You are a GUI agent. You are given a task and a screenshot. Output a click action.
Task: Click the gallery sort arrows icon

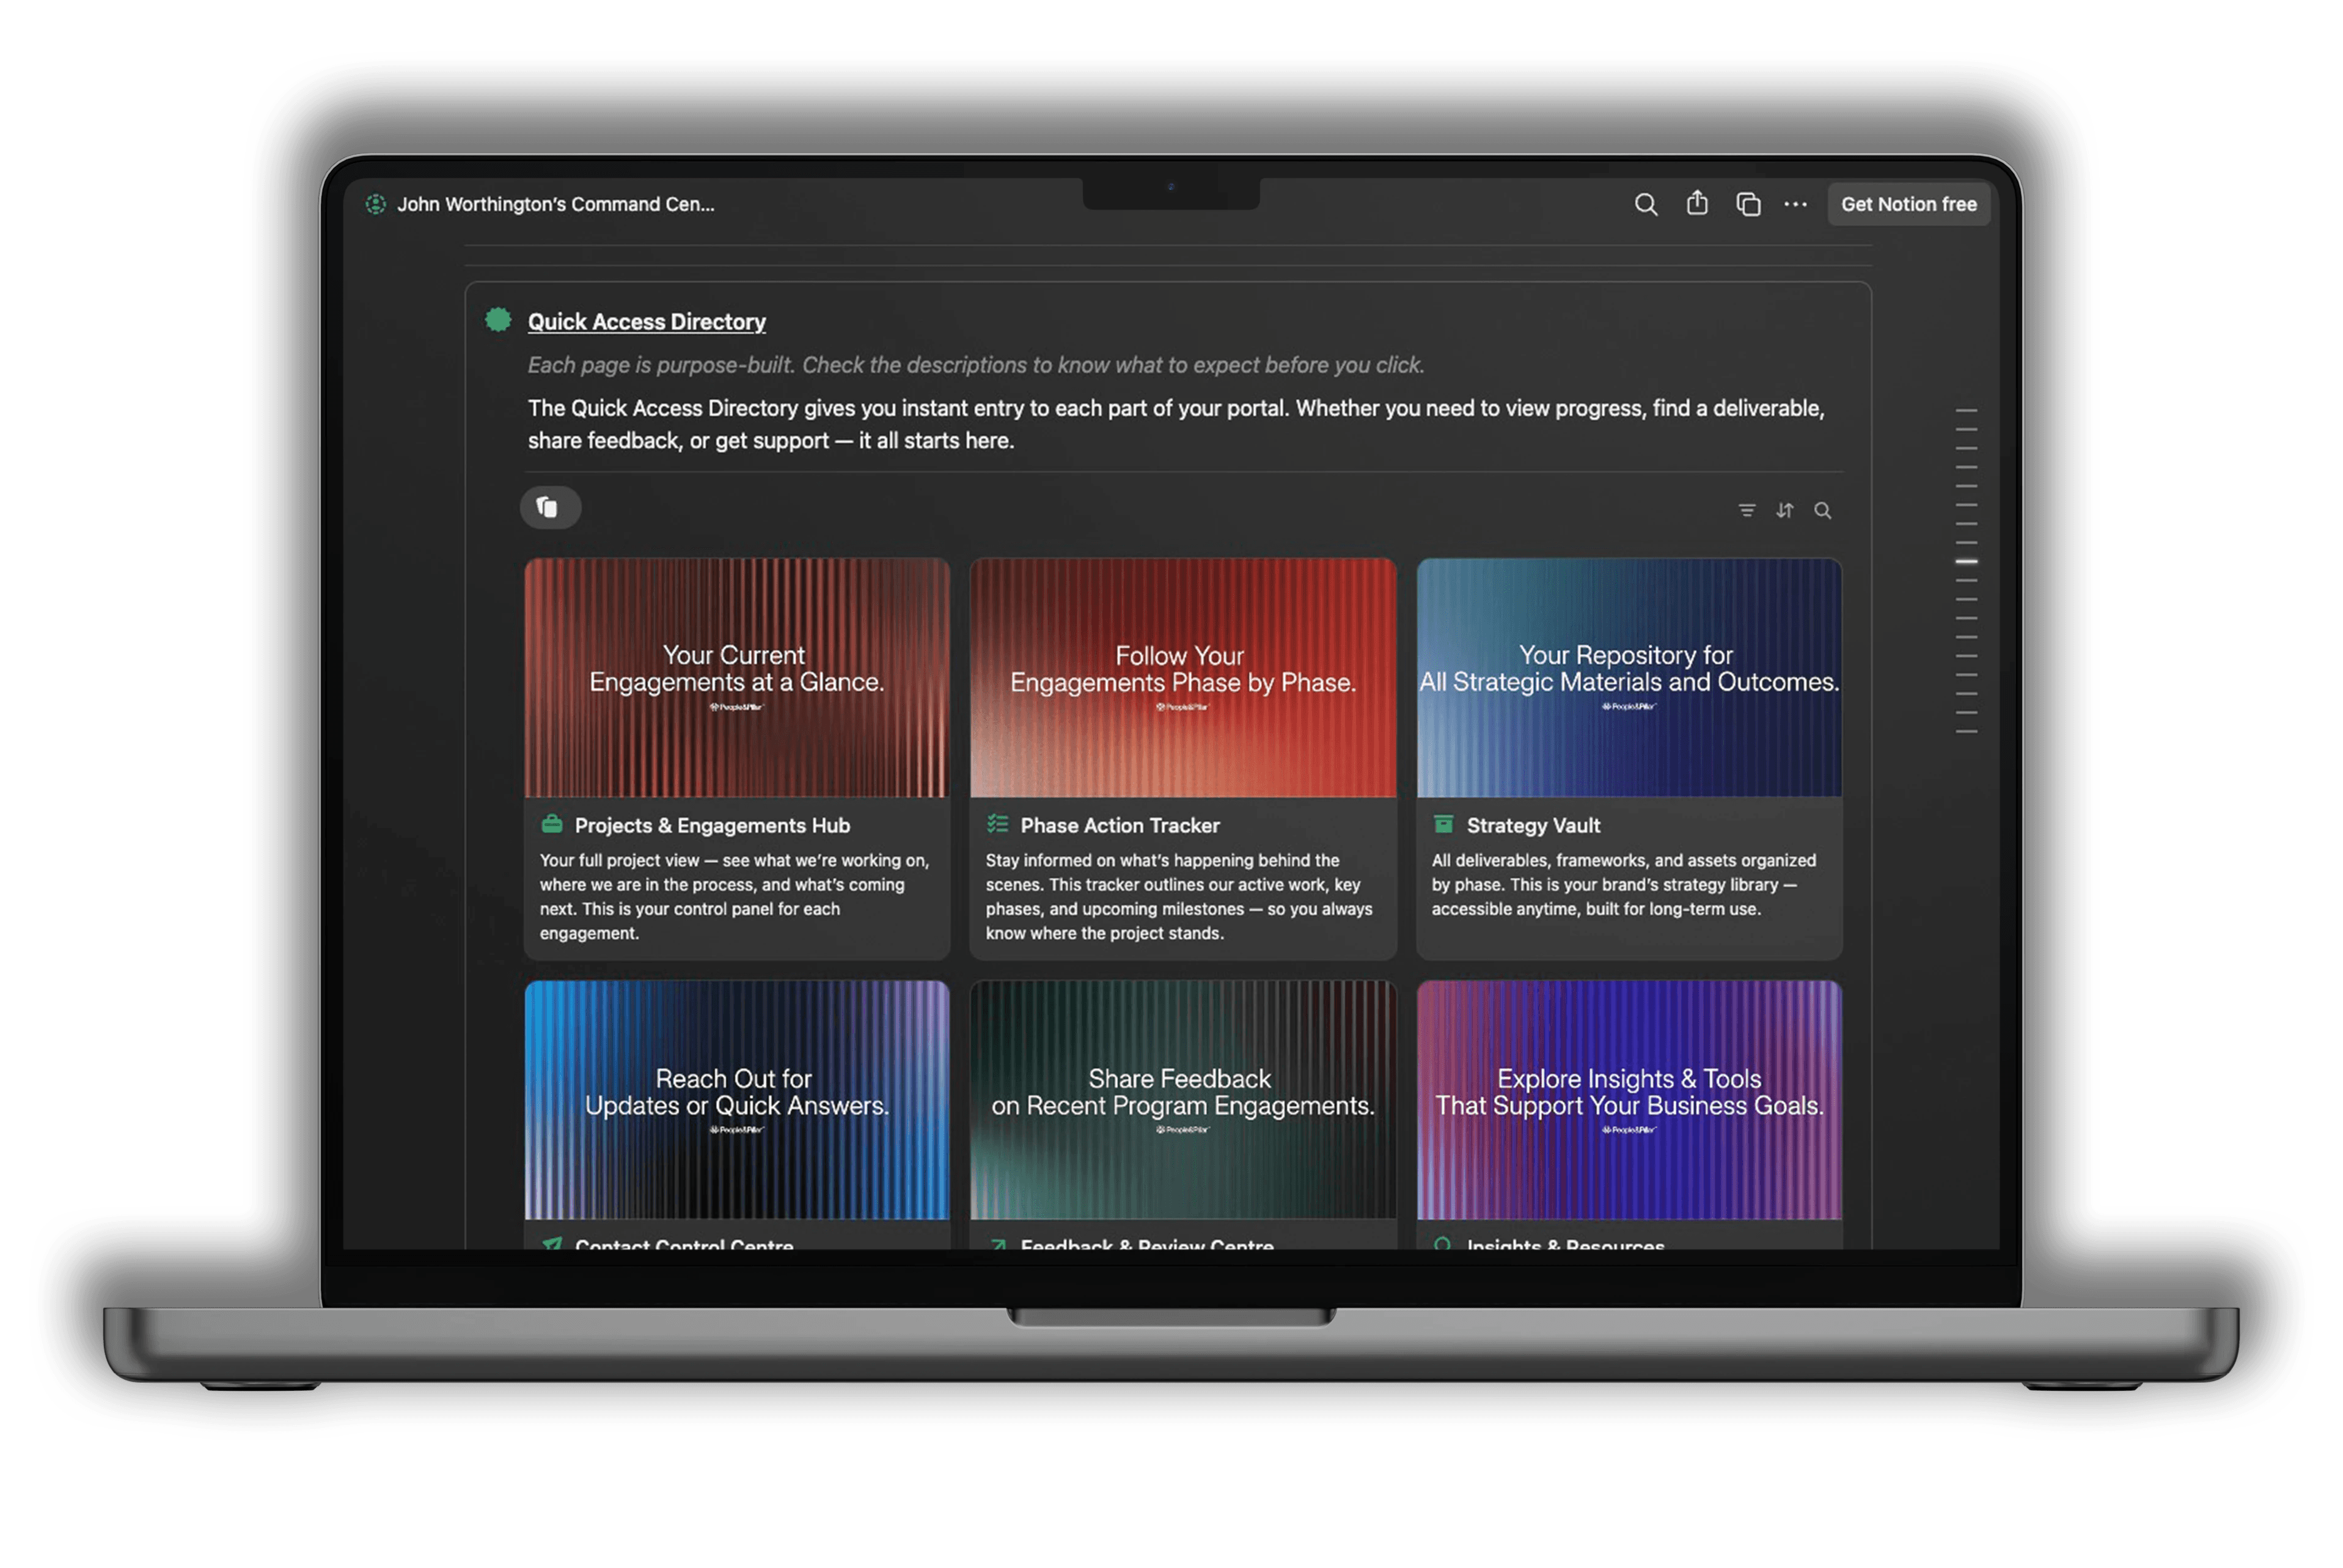pos(1785,511)
